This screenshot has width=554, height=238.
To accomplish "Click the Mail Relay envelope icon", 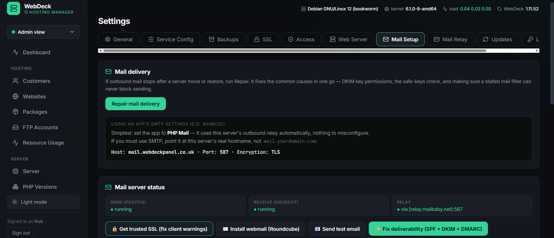I will point(437,39).
